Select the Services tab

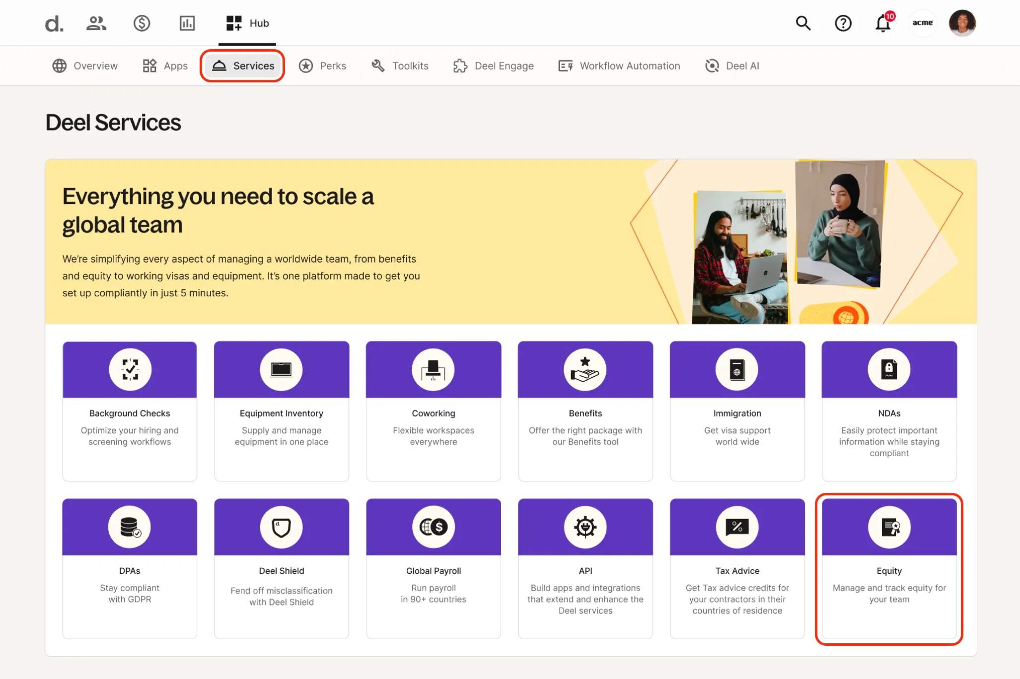[x=243, y=66]
